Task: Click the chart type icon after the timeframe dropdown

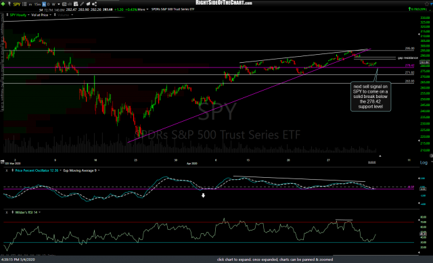Action: [x=64, y=4]
